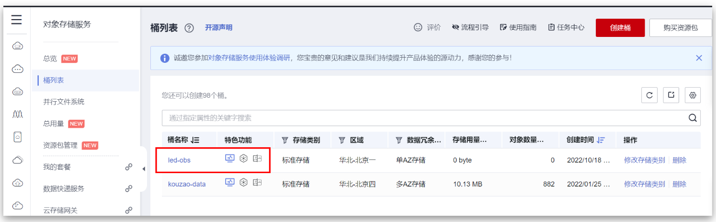The width and height of the screenshot is (716, 222).
Task: Collapse the sidebar with arrow handle
Action: tap(144, 169)
